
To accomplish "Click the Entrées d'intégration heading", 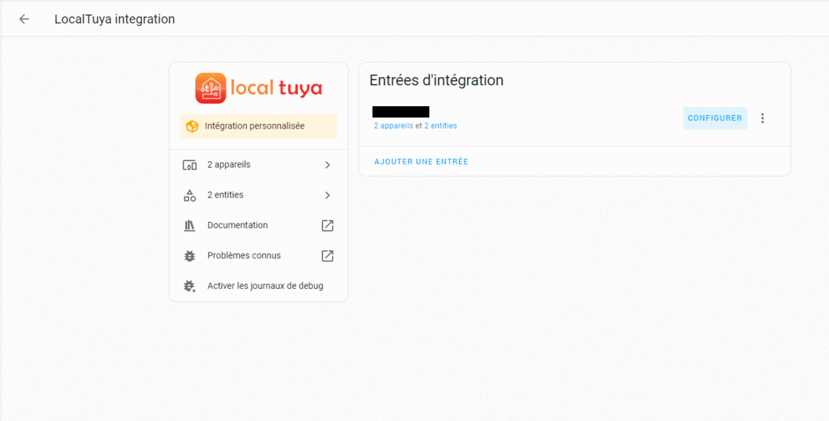I will (436, 80).
